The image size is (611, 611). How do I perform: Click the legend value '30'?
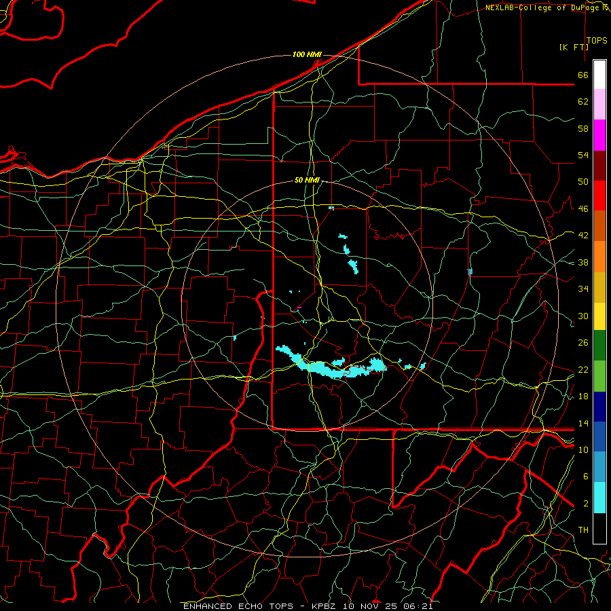[x=583, y=316]
